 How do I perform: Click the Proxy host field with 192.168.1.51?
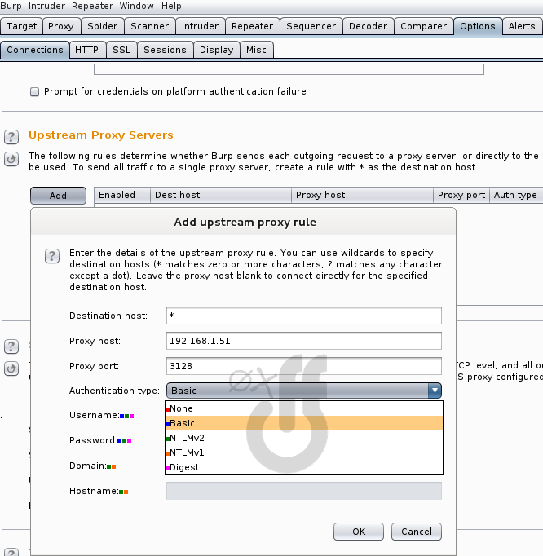coord(304,341)
